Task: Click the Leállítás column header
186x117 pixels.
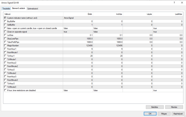Action: (x=168, y=14)
